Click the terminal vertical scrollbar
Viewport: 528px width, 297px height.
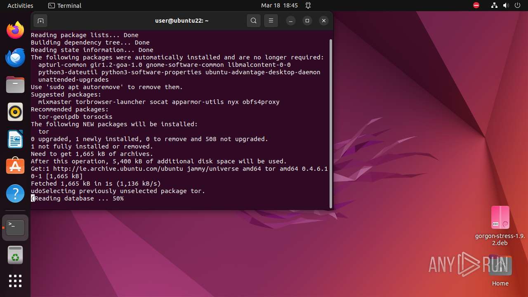click(331, 124)
